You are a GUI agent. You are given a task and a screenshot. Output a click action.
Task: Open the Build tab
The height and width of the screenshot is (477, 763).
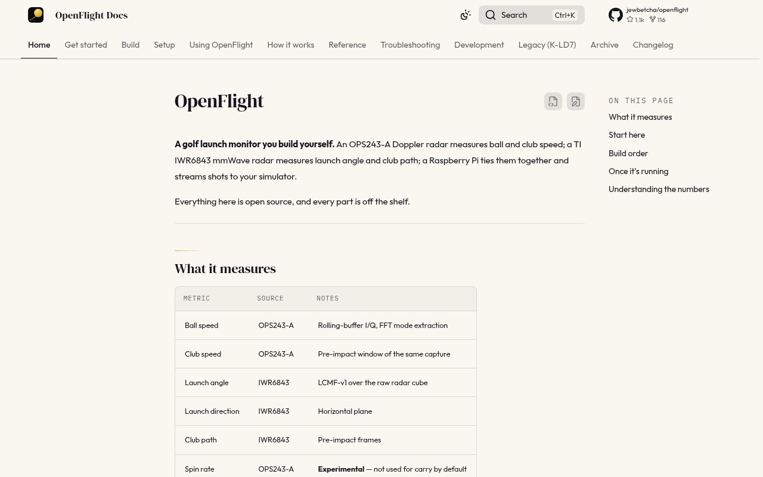tap(131, 45)
